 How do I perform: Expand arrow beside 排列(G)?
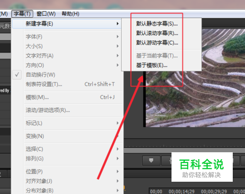(x=118, y=159)
